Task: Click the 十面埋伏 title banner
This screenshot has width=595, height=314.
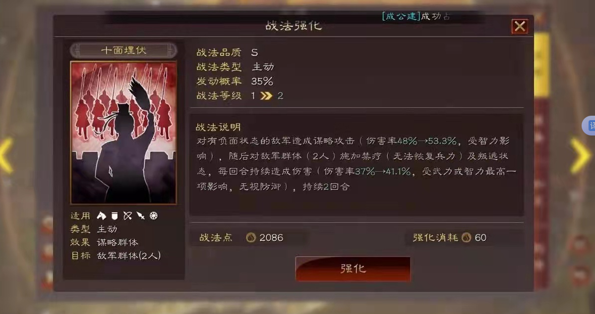Action: pyautogui.click(x=123, y=50)
